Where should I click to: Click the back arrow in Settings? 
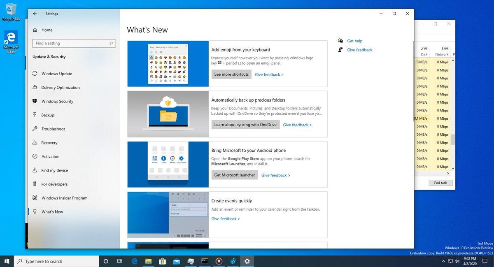[x=35, y=13]
